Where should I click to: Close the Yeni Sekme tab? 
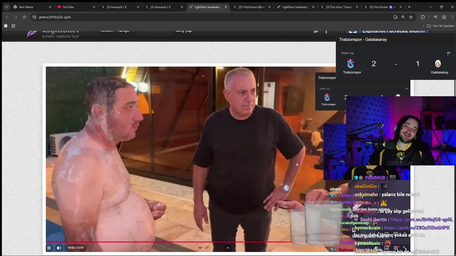[x=50, y=7]
